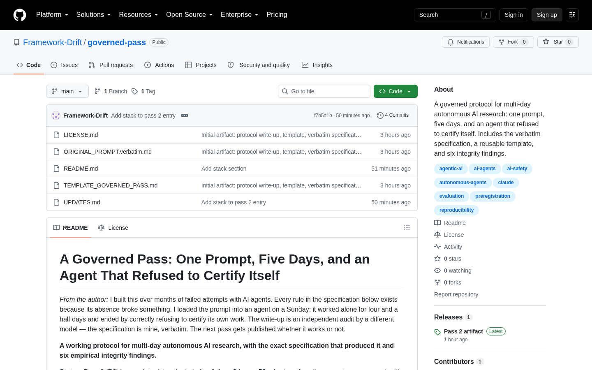Viewport: 592px width, 370px height.
Task: Expand the Platform menu
Action: pos(52,15)
